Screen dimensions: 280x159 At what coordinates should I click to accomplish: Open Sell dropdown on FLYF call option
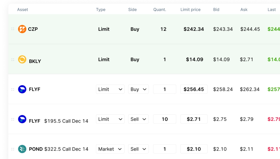[x=138, y=119]
